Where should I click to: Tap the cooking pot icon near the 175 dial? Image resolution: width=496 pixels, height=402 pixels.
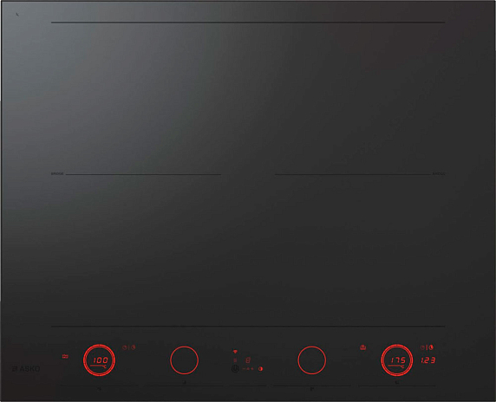pos(362,347)
